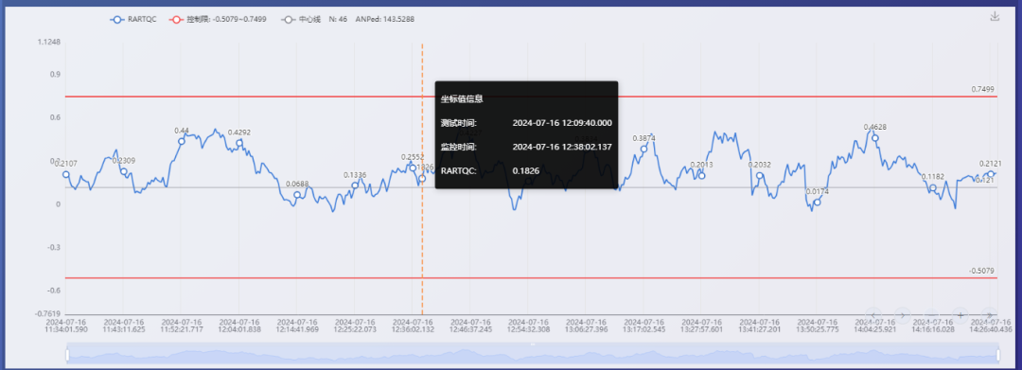Toggle RARTQC series in legend
Viewport: 1022px width, 370px height.
[x=133, y=20]
